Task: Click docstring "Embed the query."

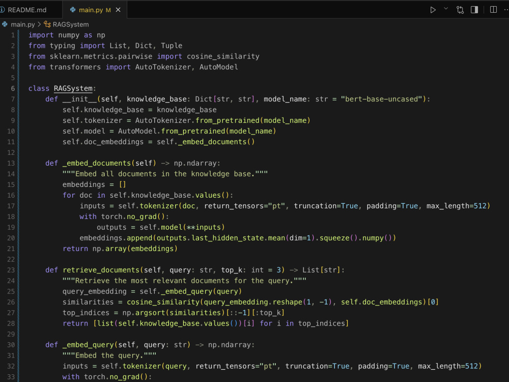Action: tap(109, 356)
